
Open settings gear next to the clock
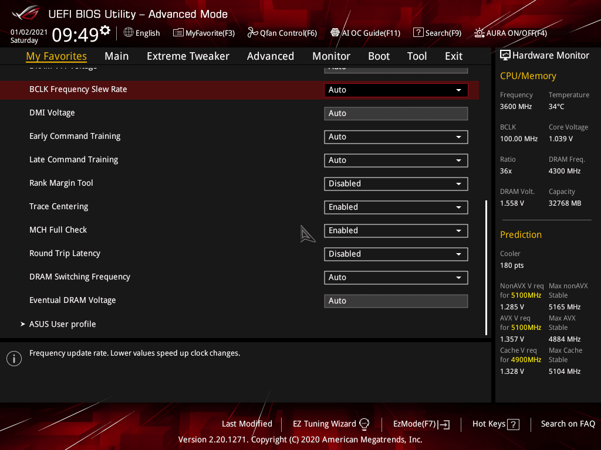(105, 30)
